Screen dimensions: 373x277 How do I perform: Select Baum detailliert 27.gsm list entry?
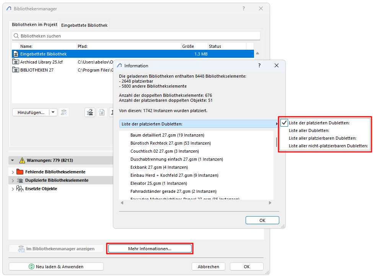tap(167, 135)
